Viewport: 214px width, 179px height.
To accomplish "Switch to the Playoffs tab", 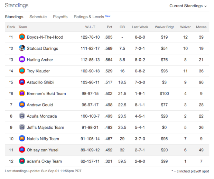I will [60, 17].
